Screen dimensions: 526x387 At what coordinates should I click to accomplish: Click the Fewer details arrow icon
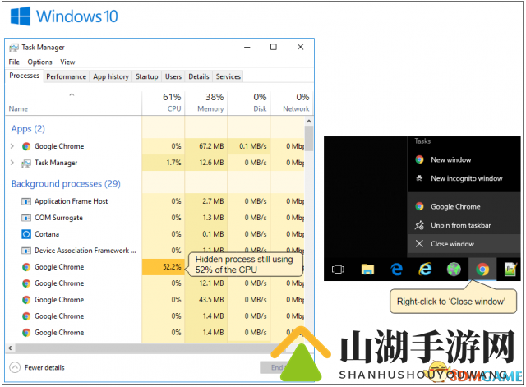(15, 367)
